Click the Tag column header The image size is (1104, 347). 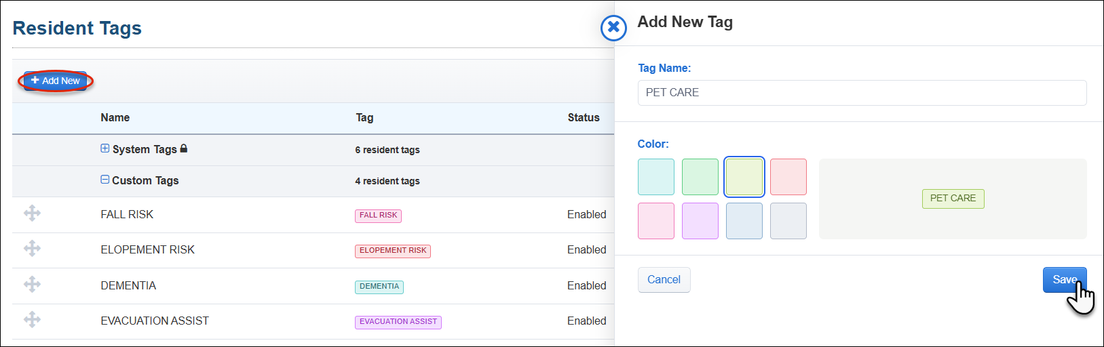(364, 117)
